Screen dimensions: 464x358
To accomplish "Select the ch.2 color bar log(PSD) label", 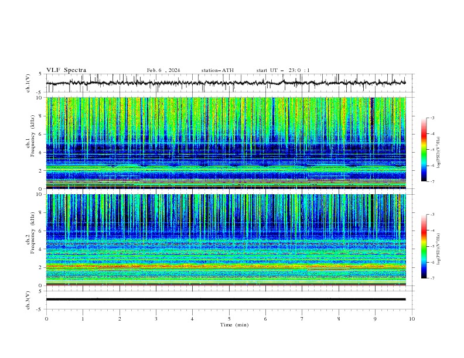I will tap(439, 249).
